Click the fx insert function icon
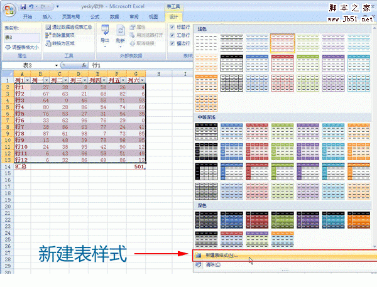The height and width of the screenshot is (287, 377). tap(84, 65)
